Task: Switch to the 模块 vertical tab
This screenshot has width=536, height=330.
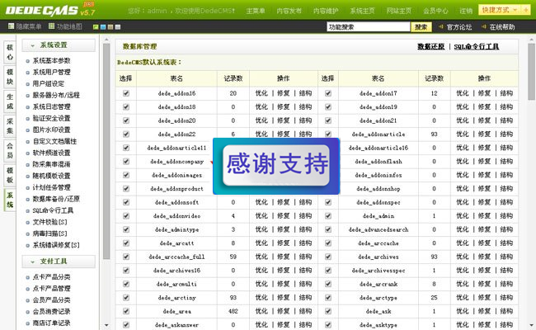Action: pyautogui.click(x=10, y=77)
